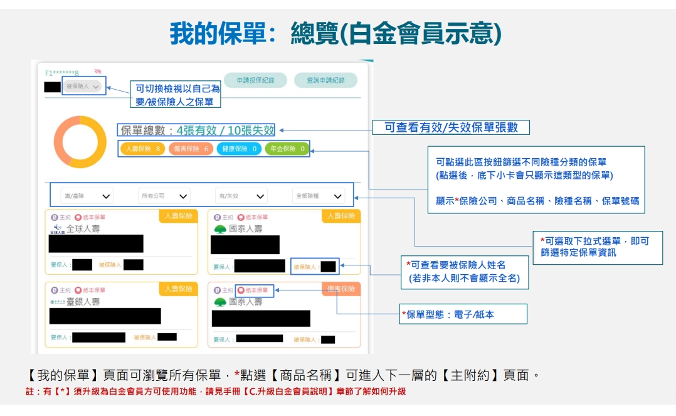Click 人壽保險 tag on 臺銀人壽 card
676x416 pixels.
click(x=178, y=289)
